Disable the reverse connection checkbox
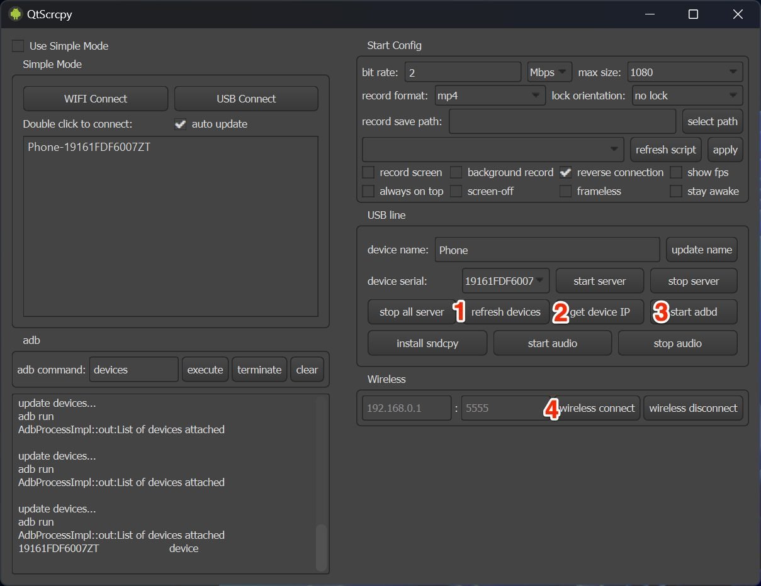The image size is (761, 586). coord(566,172)
